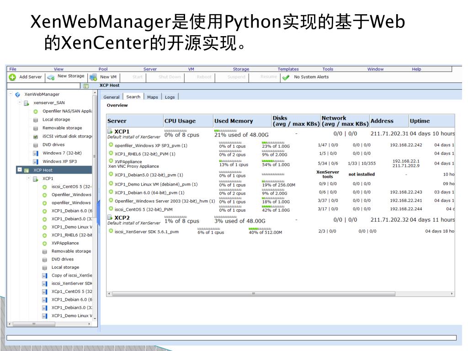
Task: Collapse the XCP1 tree node
Action: pos(29,178)
